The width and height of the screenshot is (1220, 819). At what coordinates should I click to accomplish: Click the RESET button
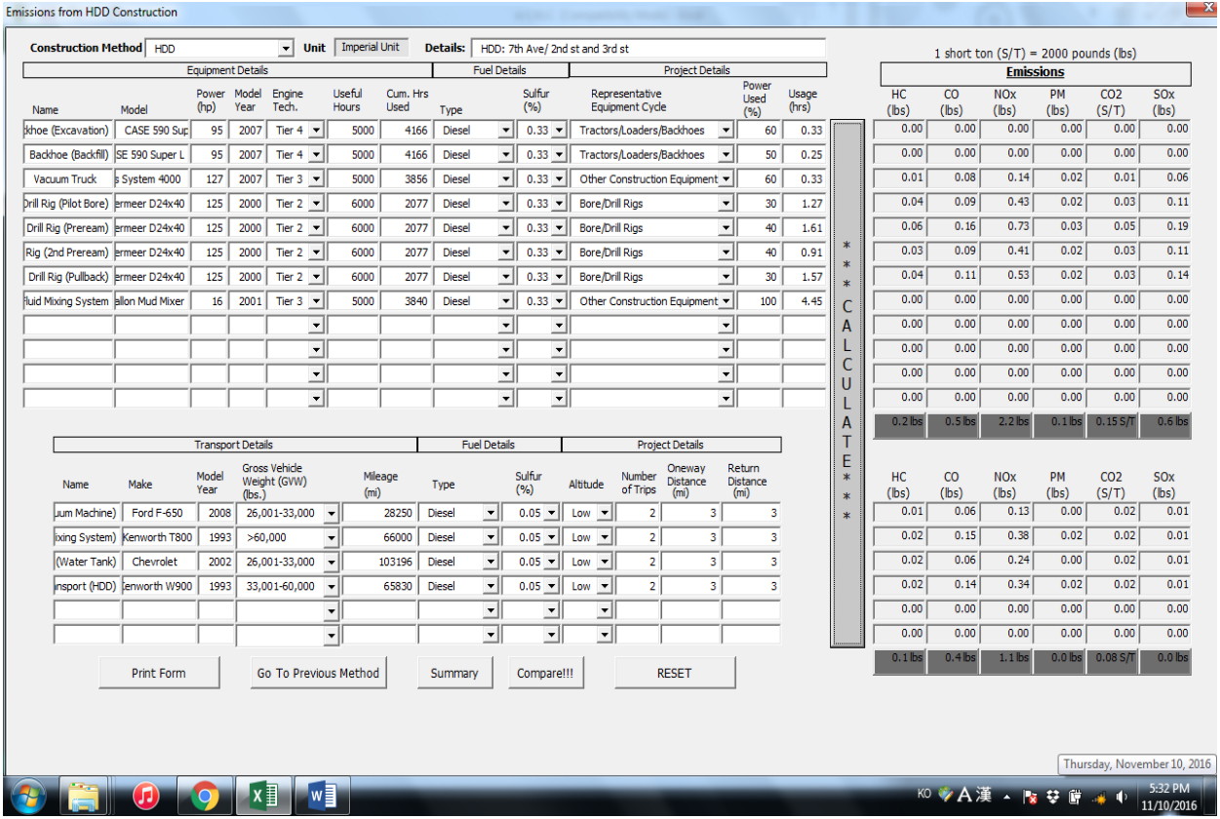coord(674,673)
